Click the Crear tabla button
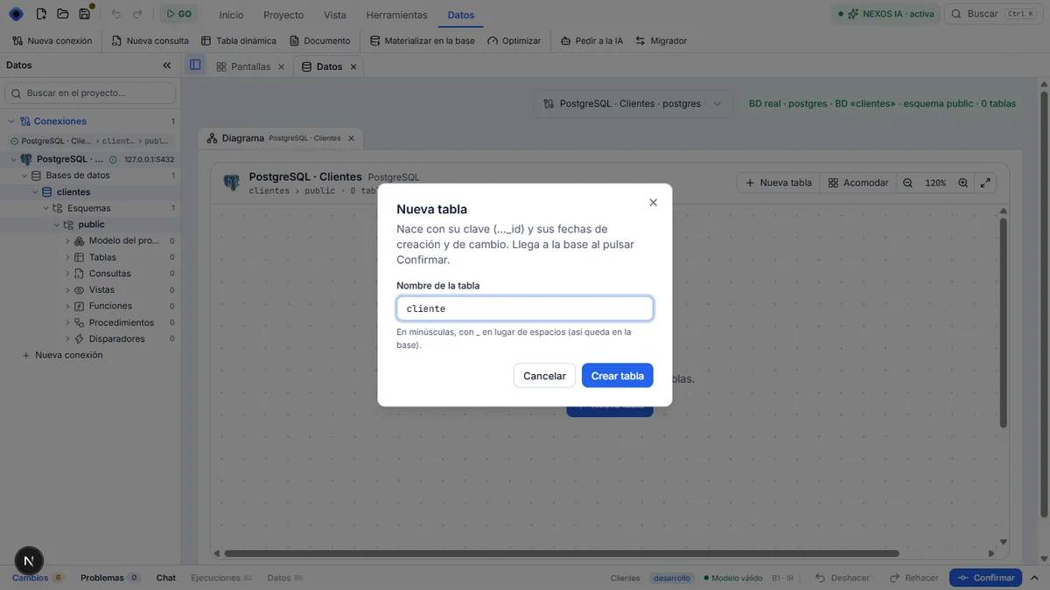 point(617,376)
